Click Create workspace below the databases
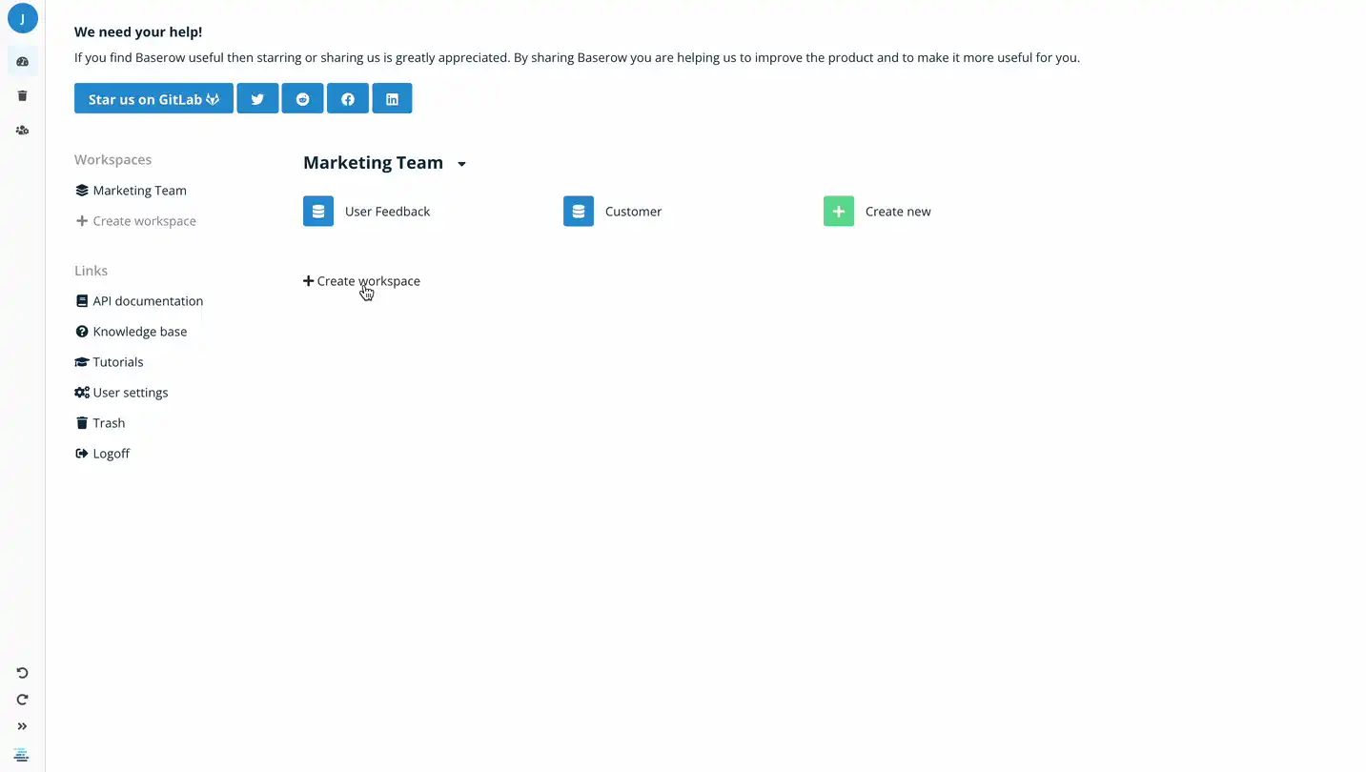 pos(361,280)
